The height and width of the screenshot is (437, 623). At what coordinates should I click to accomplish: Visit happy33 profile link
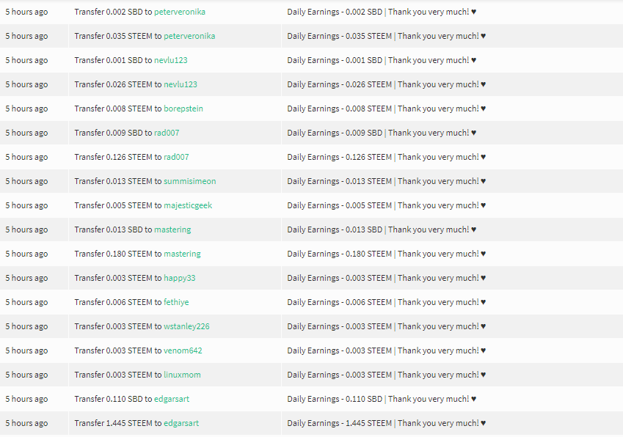click(180, 278)
